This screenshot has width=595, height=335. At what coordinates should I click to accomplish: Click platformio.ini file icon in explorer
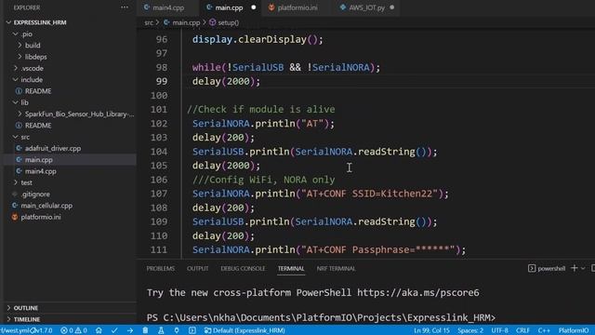coord(15,217)
